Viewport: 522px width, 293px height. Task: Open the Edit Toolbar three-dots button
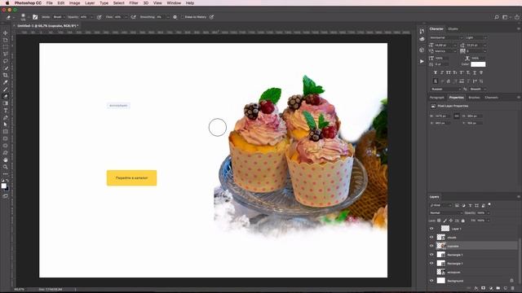[x=6, y=173]
